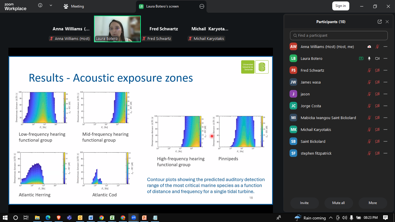Image resolution: width=395 pixels, height=222 pixels.
Task: Open Excel from the taskbar
Action: coord(112,218)
